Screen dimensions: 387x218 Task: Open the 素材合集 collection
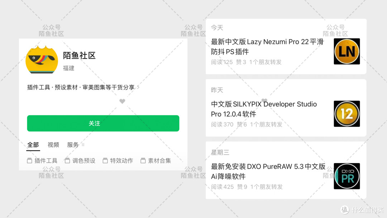[x=156, y=161]
